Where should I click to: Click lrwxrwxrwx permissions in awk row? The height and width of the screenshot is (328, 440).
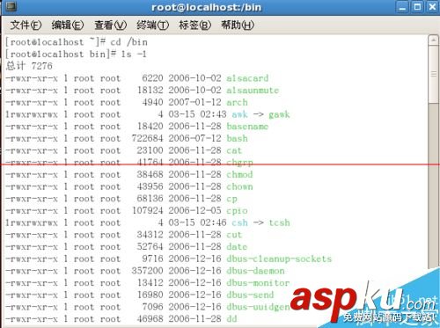32,114
